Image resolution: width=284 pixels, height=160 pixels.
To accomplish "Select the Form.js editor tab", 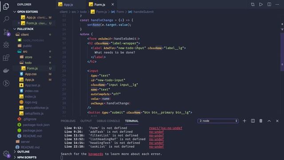I will (99, 5).
